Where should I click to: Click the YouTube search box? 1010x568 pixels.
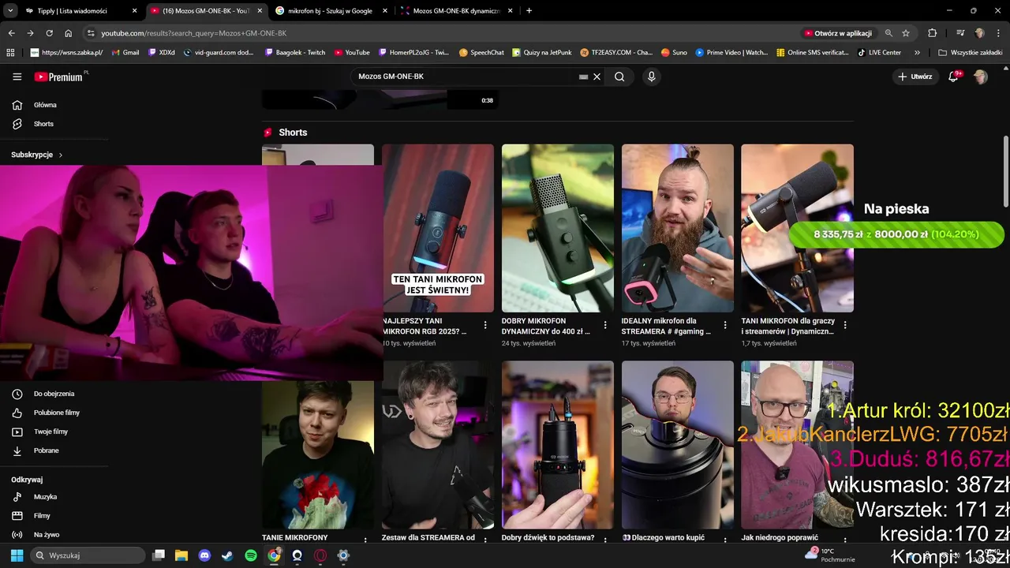click(x=466, y=77)
